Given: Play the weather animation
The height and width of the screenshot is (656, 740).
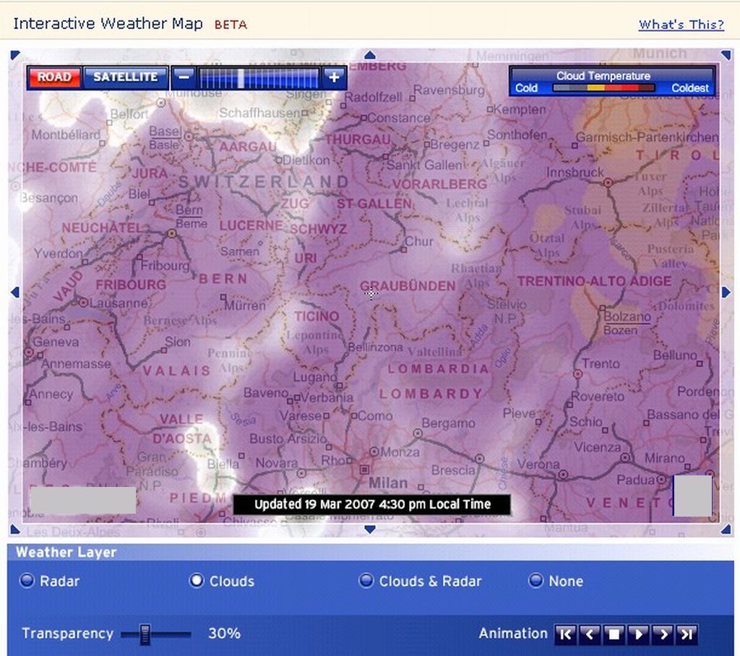Looking at the screenshot, I should [638, 634].
